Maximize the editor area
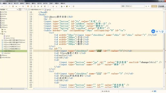Viewport: 166px width, 93px height. tap(165, 9)
